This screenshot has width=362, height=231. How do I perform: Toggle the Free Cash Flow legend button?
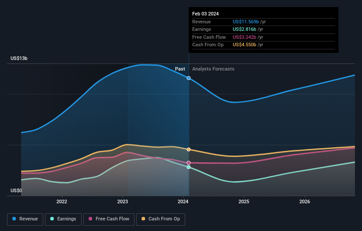click(109, 219)
